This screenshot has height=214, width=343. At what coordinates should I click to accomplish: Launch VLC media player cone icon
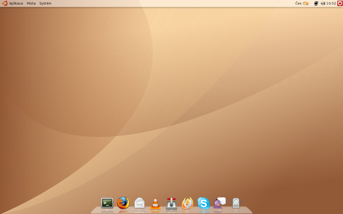click(x=155, y=203)
